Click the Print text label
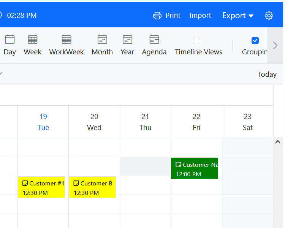 pos(173,16)
